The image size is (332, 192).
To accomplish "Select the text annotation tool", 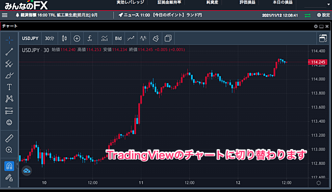I will pyautogui.click(x=9, y=87).
